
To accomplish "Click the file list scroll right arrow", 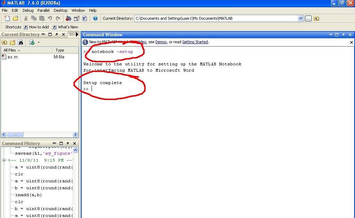I will 75,134.
